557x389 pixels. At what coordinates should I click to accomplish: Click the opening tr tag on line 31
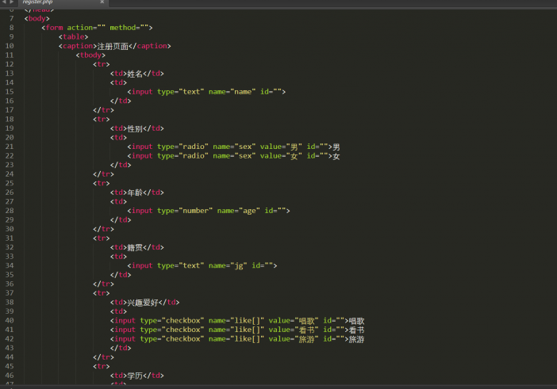click(x=102, y=238)
